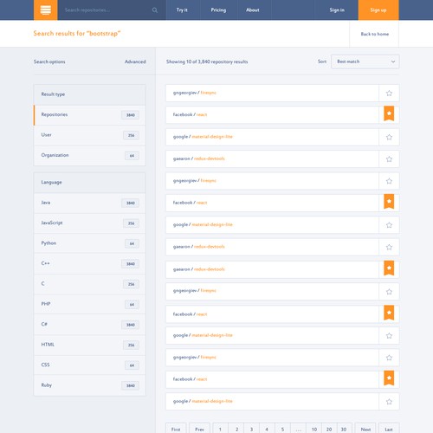
Task: Jump to page 1
Action: point(220,429)
